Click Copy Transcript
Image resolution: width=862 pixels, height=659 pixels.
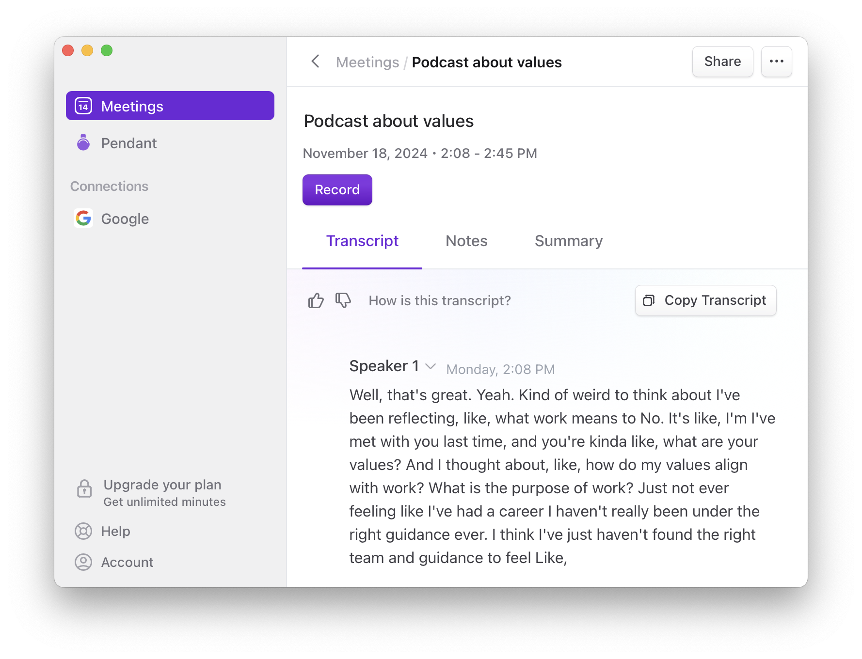coord(705,300)
